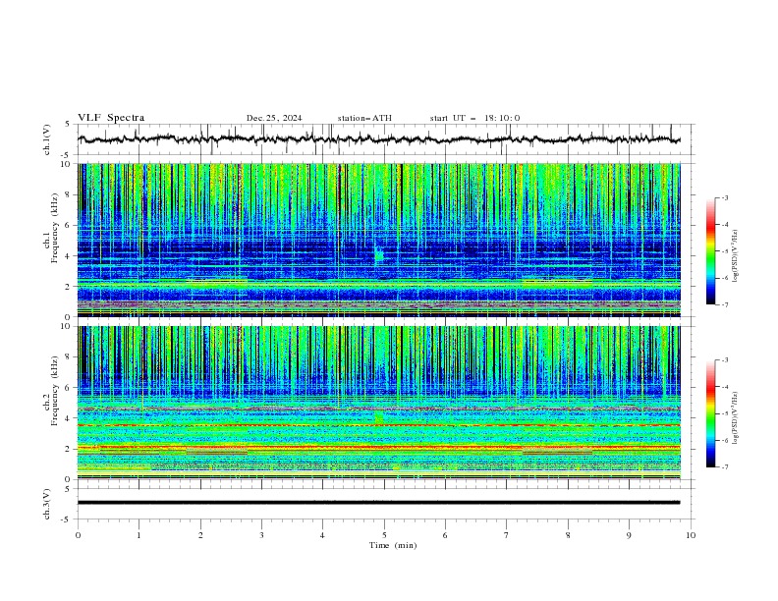Click the "station=ATH" header label
This screenshot has height=601, width=778.
[x=364, y=118]
